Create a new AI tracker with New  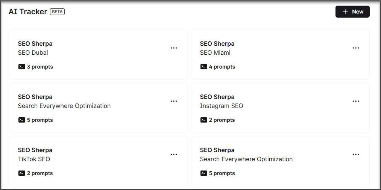click(352, 12)
